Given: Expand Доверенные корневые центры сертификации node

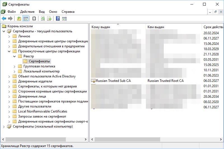Looking at the screenshot, I should click(9, 41).
